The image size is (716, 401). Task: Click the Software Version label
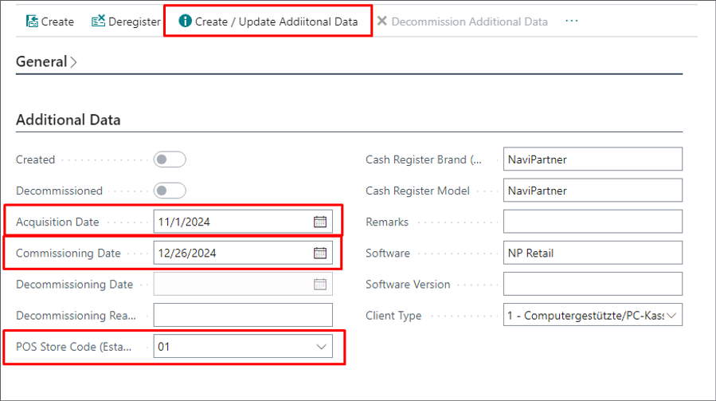coord(408,285)
